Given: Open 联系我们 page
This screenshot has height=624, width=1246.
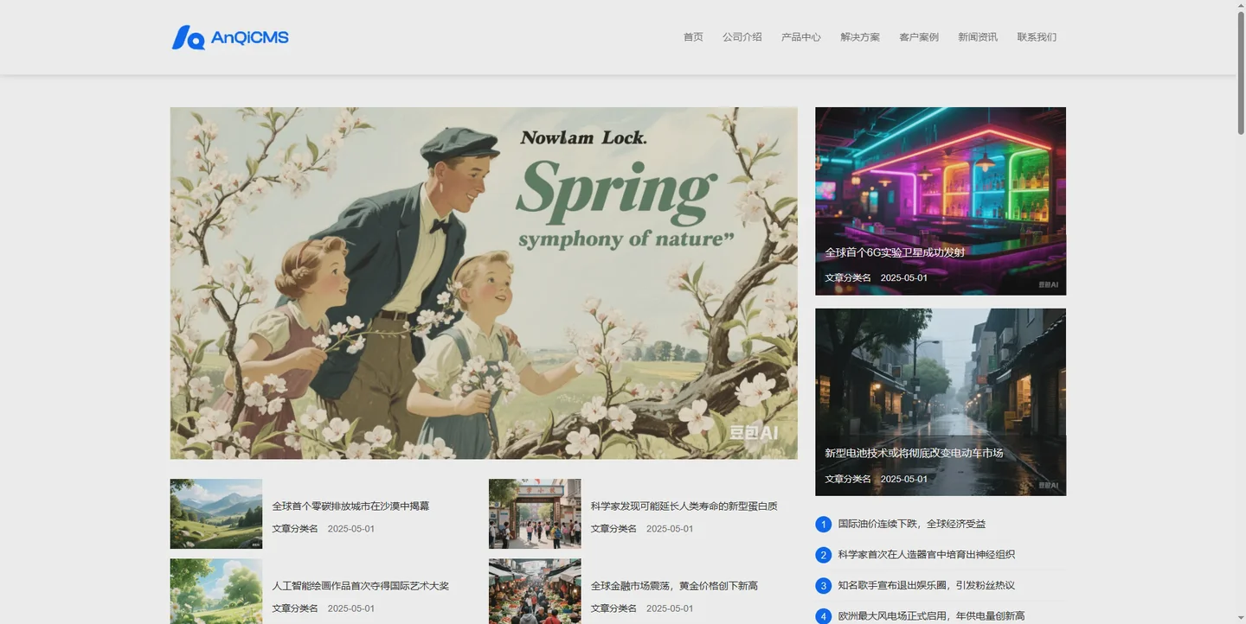Looking at the screenshot, I should [1037, 37].
